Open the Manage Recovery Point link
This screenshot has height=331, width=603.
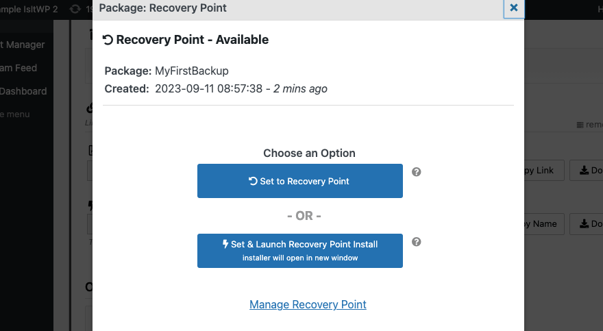click(308, 304)
